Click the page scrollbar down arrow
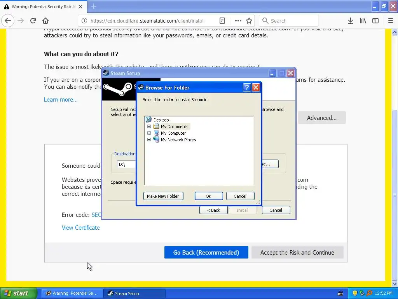Viewport: 398px width, 299px height. pos(395,284)
